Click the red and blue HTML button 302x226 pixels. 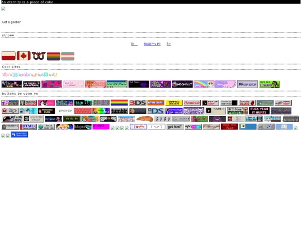click(28, 127)
